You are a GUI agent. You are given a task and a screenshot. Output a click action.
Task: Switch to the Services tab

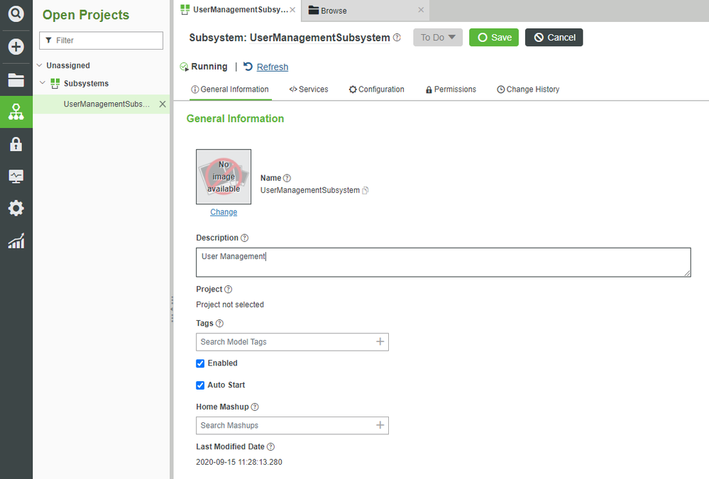point(308,89)
